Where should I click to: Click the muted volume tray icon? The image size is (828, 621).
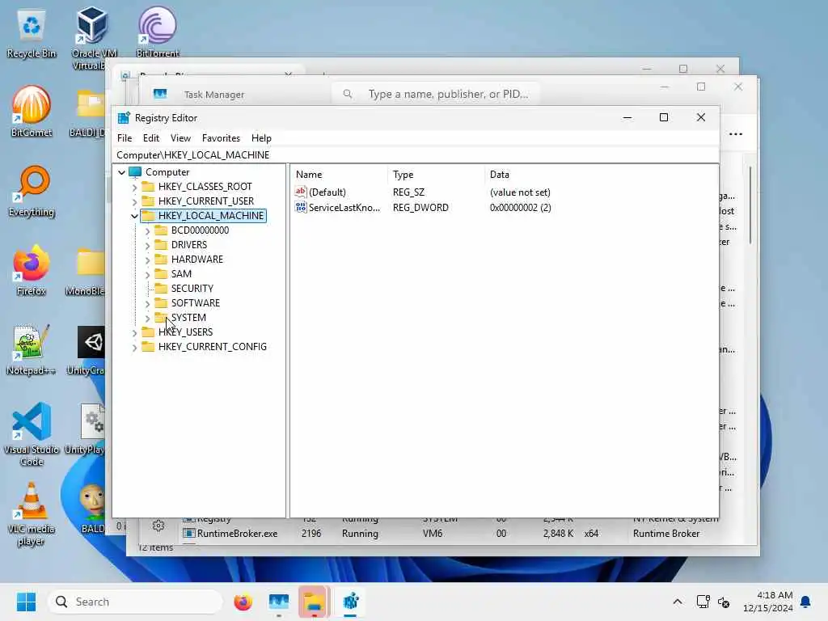coord(724,602)
